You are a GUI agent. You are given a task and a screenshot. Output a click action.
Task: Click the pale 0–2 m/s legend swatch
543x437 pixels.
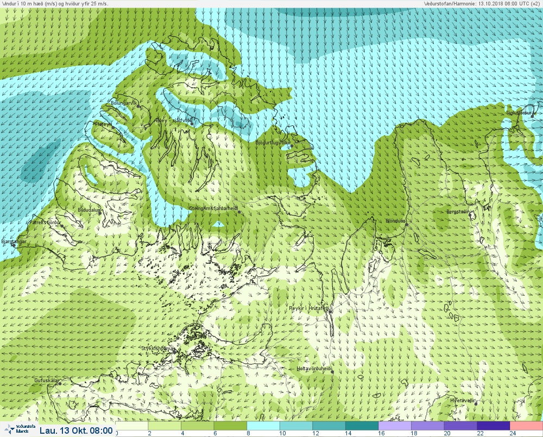tap(131, 426)
